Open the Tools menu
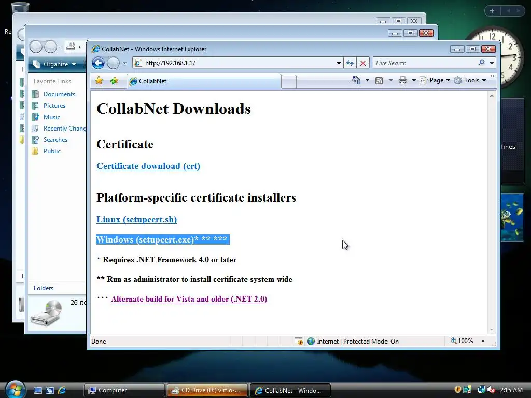Screen dimensions: 531x398 point(470,80)
